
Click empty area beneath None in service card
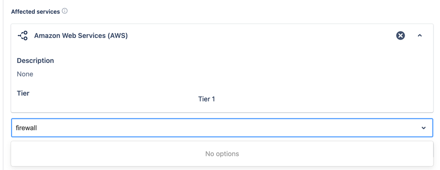pos(112,83)
